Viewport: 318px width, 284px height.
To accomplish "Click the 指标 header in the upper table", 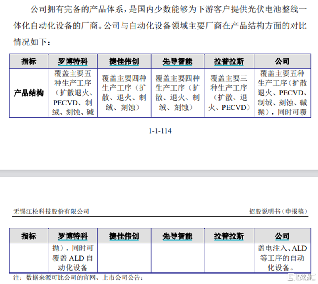I will (29, 61).
